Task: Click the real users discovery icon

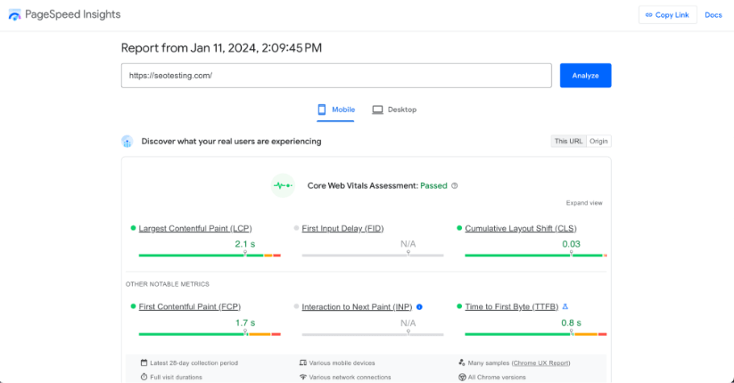Action: [x=128, y=141]
